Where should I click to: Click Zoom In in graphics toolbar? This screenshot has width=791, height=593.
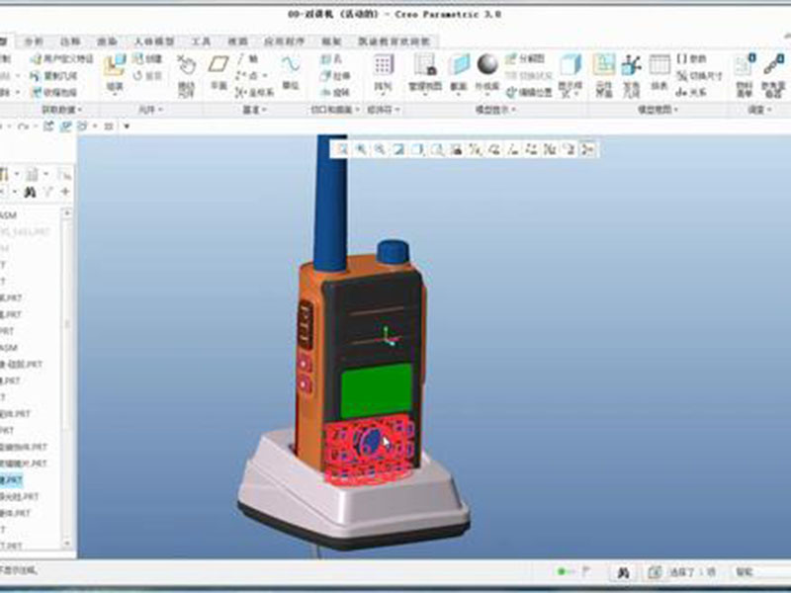[361, 149]
